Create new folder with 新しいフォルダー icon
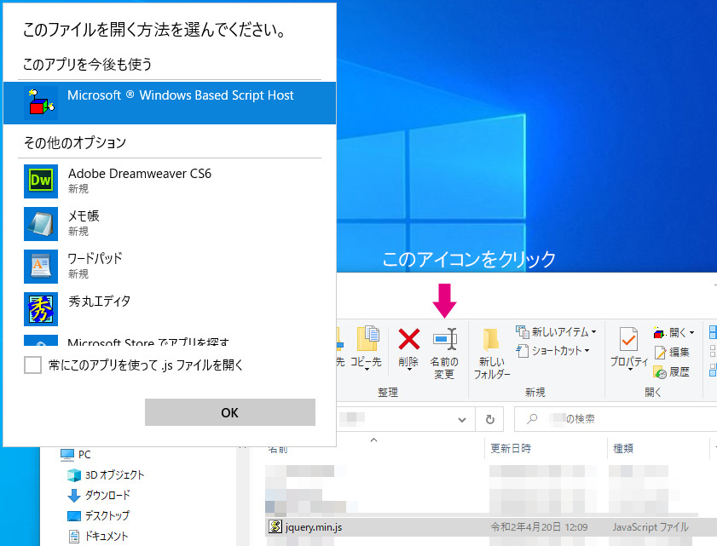 (x=492, y=341)
